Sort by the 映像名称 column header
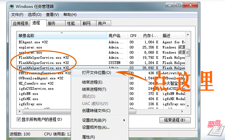The height and width of the screenshot is (140, 225). coord(62,36)
